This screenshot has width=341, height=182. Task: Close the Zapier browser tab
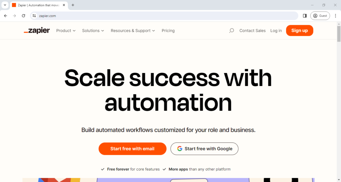point(64,5)
